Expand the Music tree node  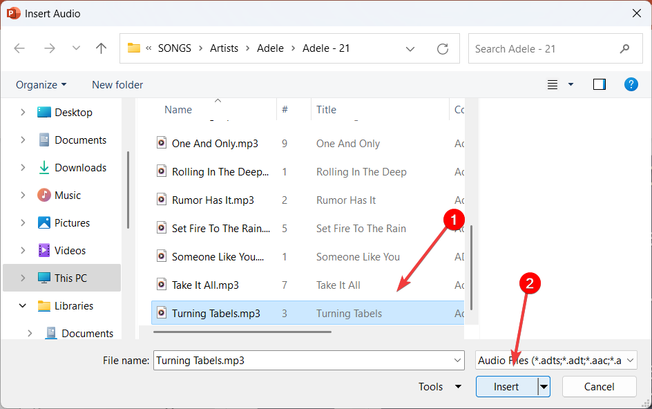point(23,195)
